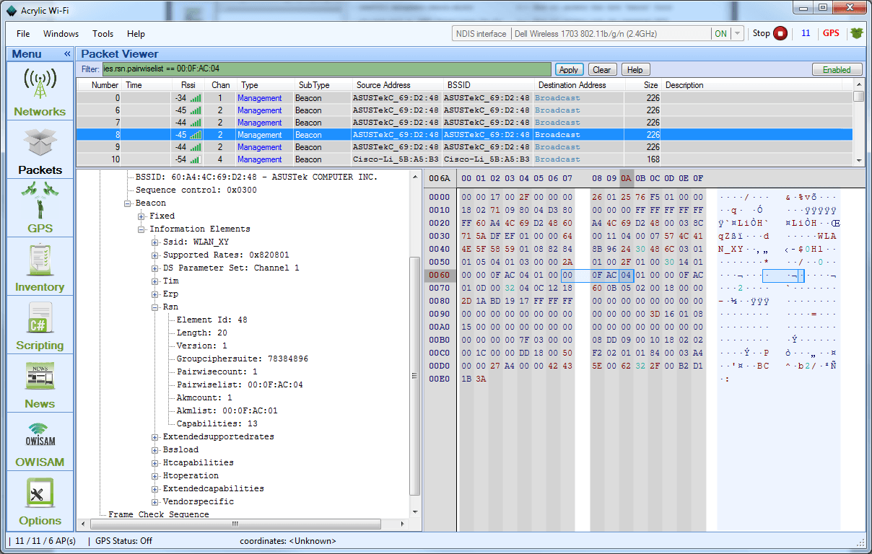872x554 pixels.
Task: Collapse the Information Elements node
Action: pyautogui.click(x=141, y=229)
